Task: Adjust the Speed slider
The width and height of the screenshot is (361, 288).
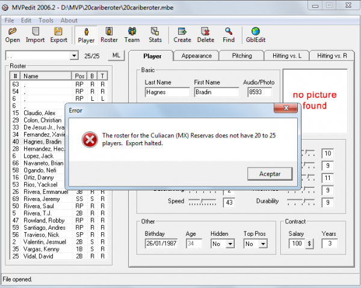Action: [203, 202]
